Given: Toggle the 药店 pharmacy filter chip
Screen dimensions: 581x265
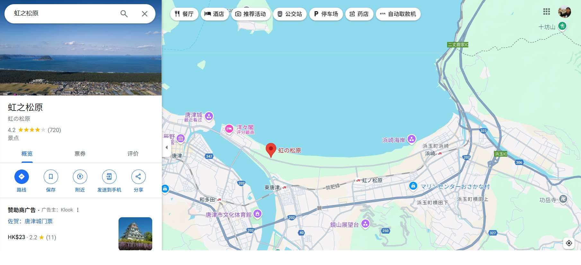Looking at the screenshot, I should click(x=359, y=14).
